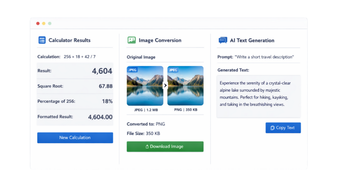
Task: Click the Formatted Result value 4,604.00
Action: (100, 117)
